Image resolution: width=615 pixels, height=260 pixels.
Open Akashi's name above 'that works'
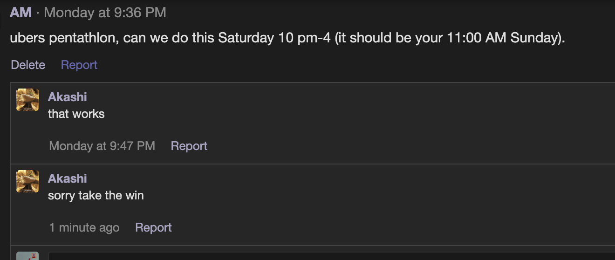click(x=68, y=97)
